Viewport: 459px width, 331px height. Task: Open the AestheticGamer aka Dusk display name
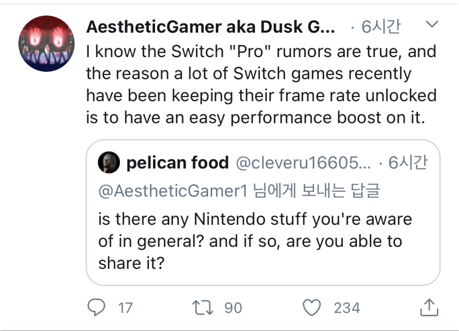point(210,28)
